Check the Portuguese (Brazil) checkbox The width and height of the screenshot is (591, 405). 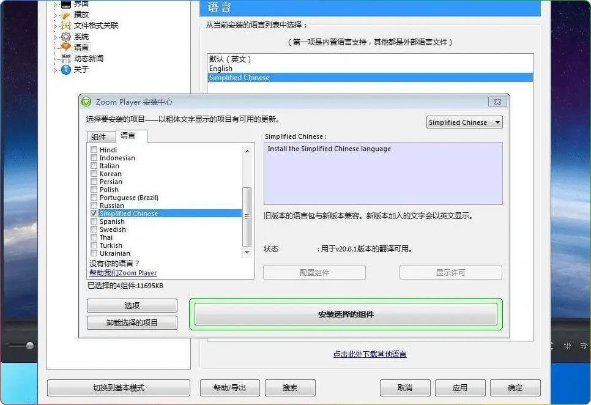(x=94, y=198)
